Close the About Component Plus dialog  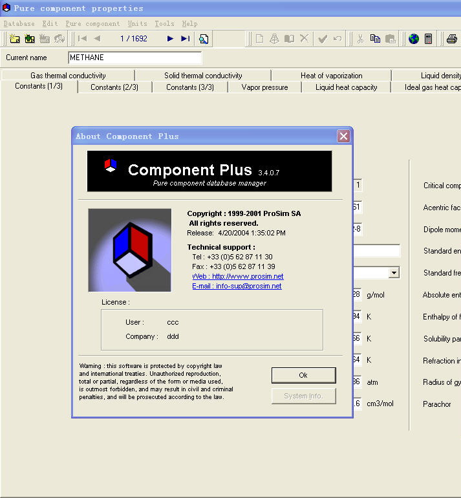tap(343, 136)
